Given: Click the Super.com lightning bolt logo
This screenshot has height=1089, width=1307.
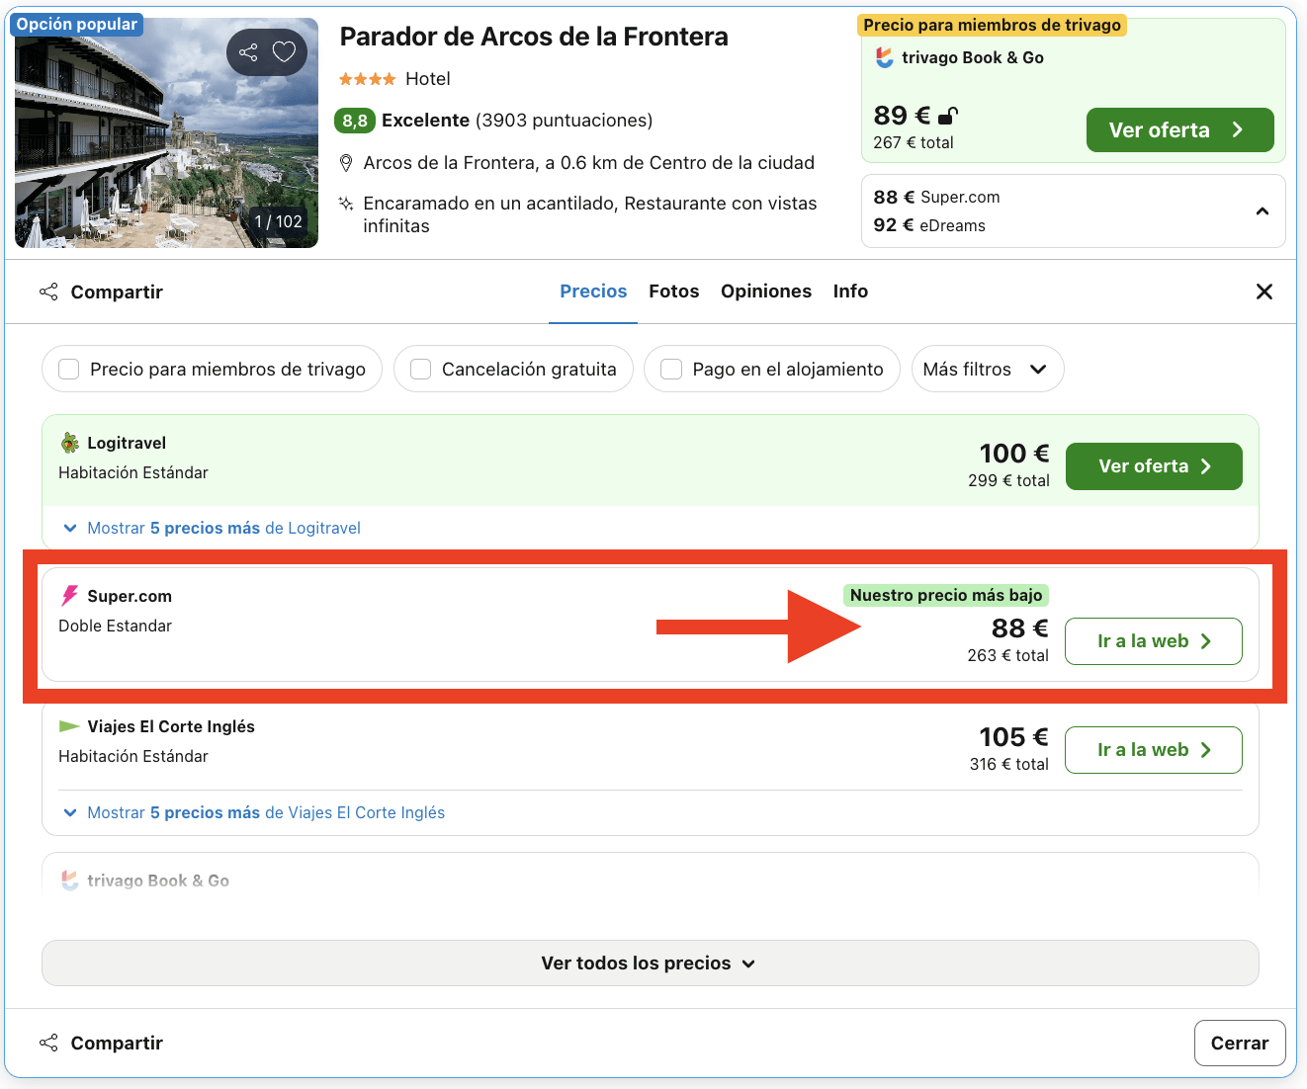Looking at the screenshot, I should click(68, 595).
